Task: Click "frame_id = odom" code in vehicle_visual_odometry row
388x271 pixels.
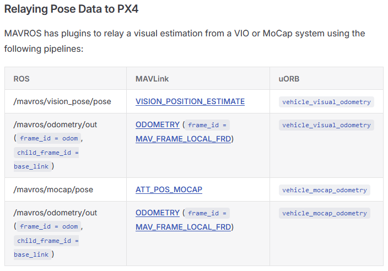Action: 48,138
